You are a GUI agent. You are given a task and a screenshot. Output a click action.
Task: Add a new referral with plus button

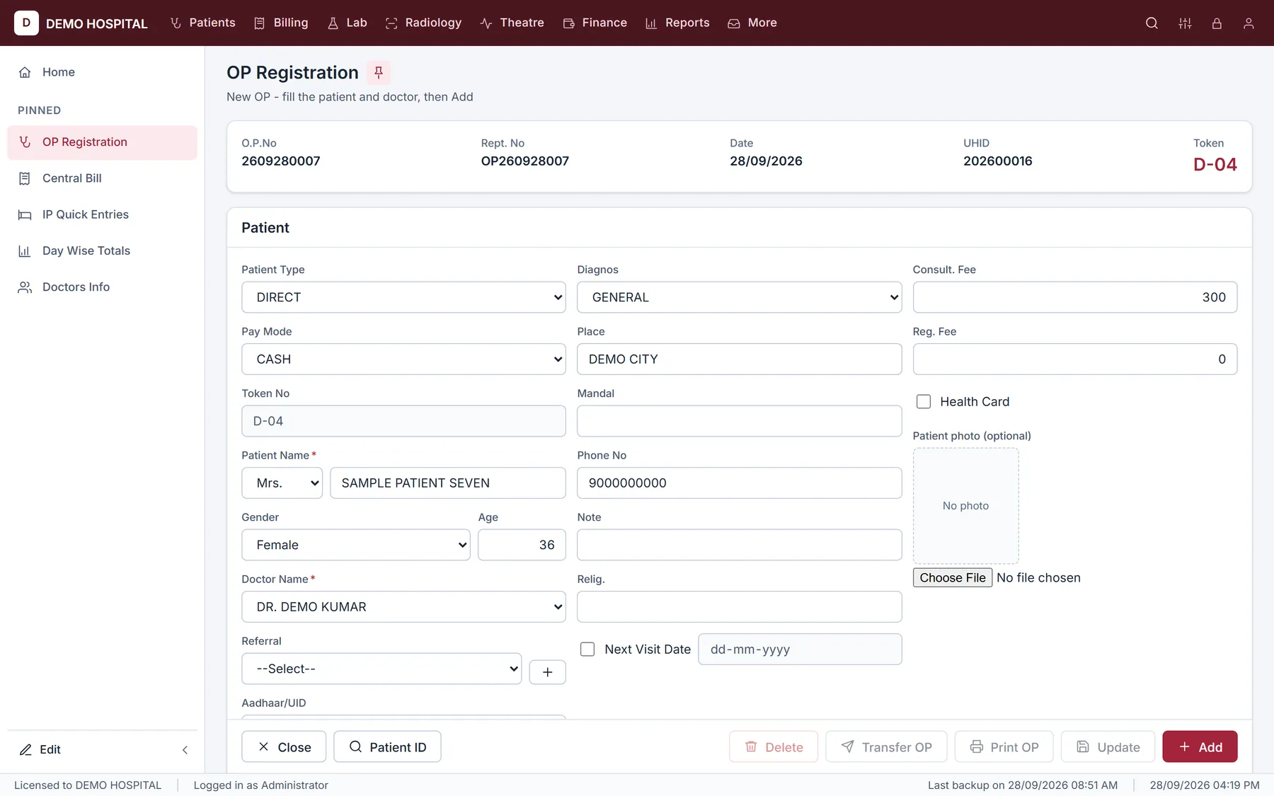547,672
